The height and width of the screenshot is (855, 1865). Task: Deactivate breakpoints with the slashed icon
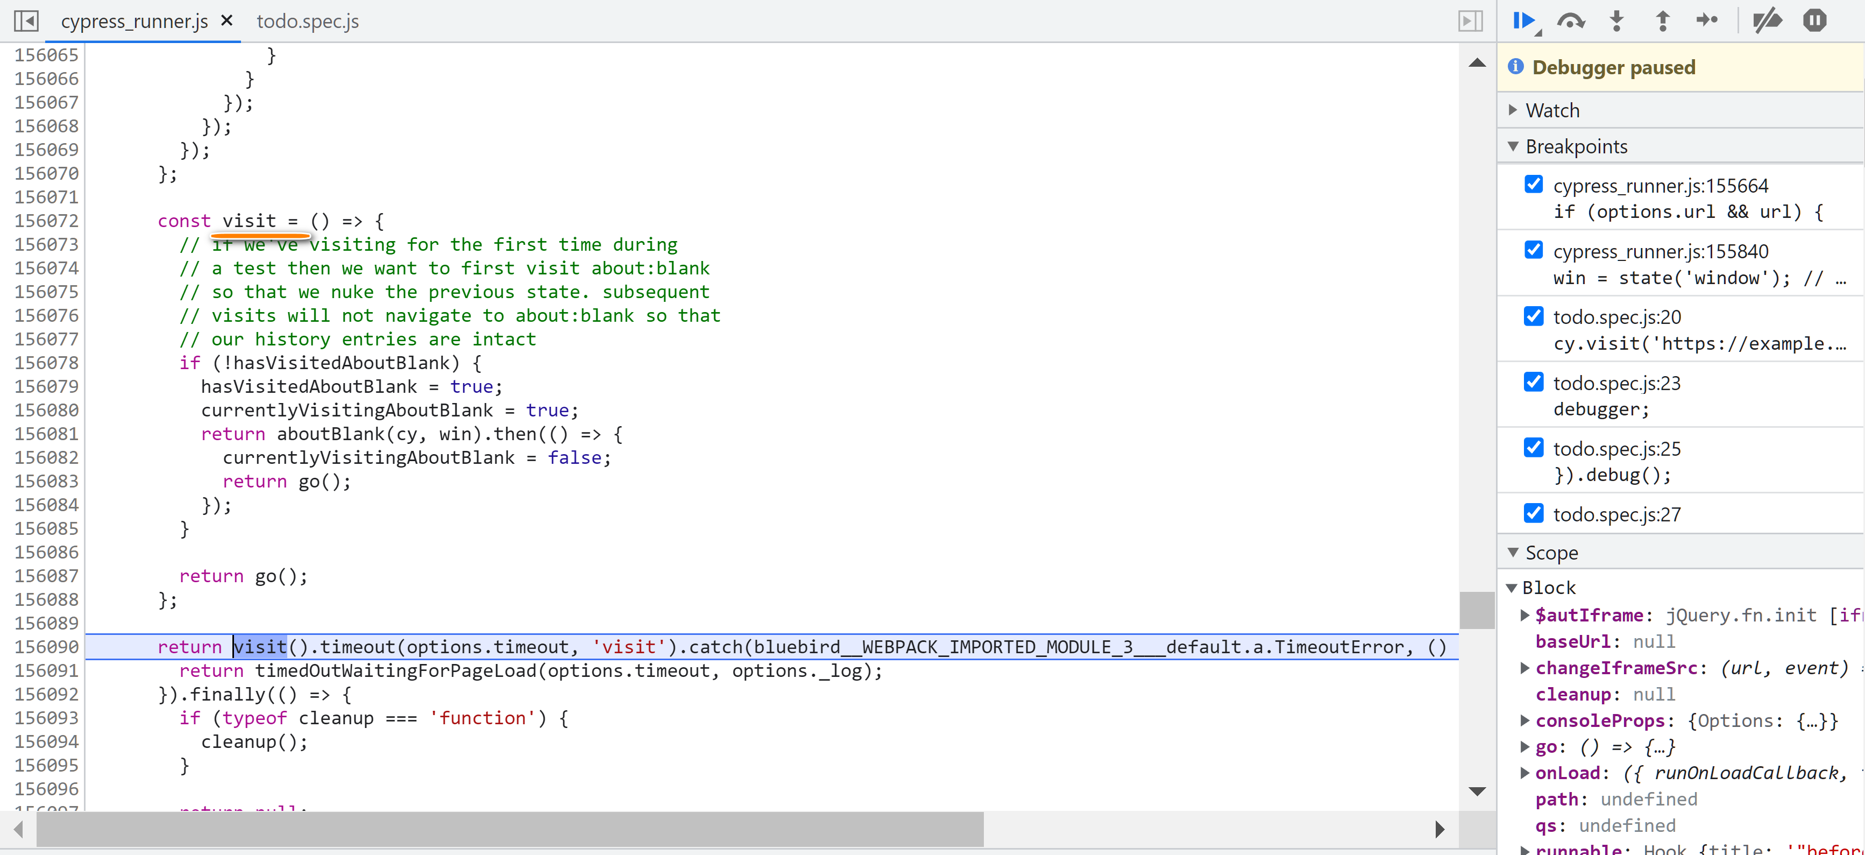pos(1767,20)
